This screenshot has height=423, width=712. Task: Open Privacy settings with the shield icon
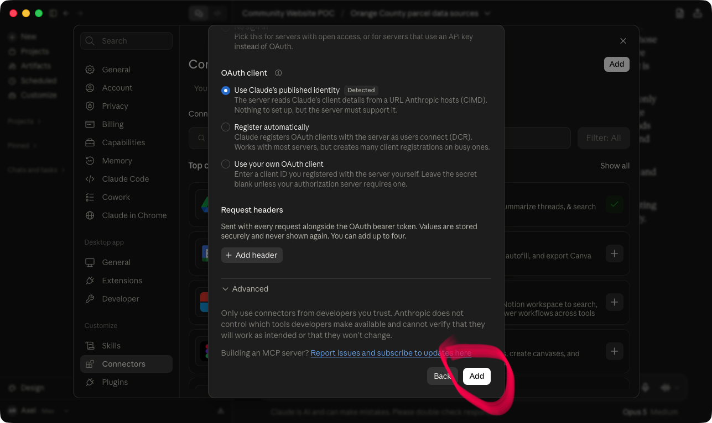click(x=126, y=106)
